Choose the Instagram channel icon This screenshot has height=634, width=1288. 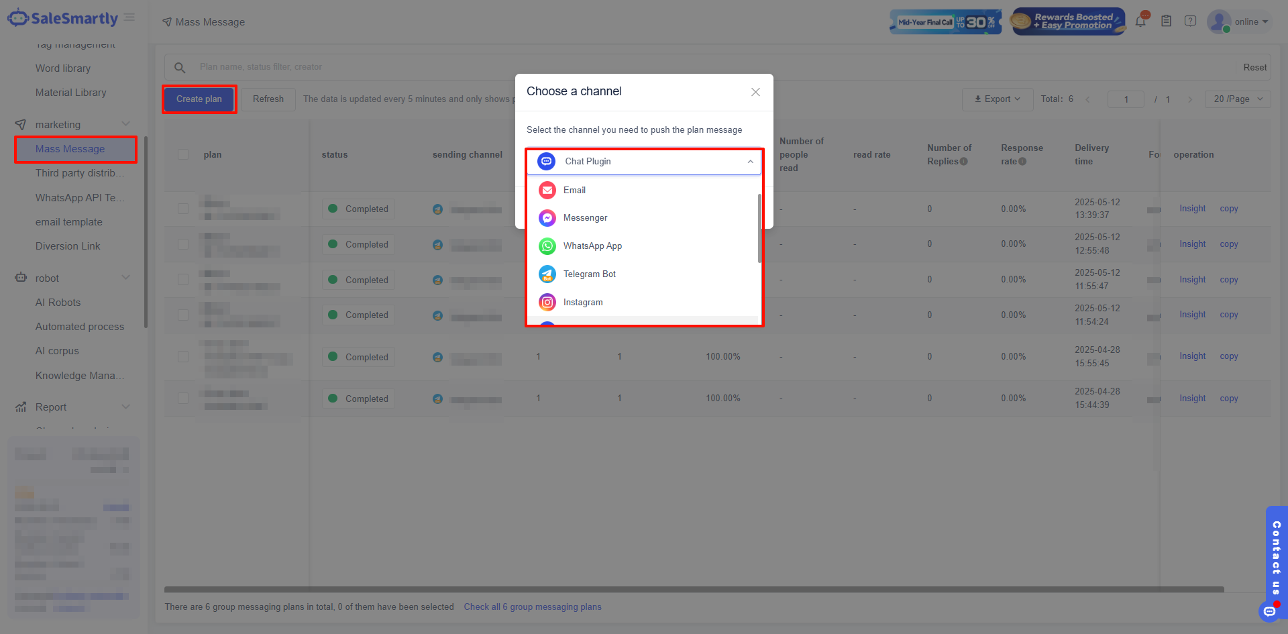[x=547, y=303]
